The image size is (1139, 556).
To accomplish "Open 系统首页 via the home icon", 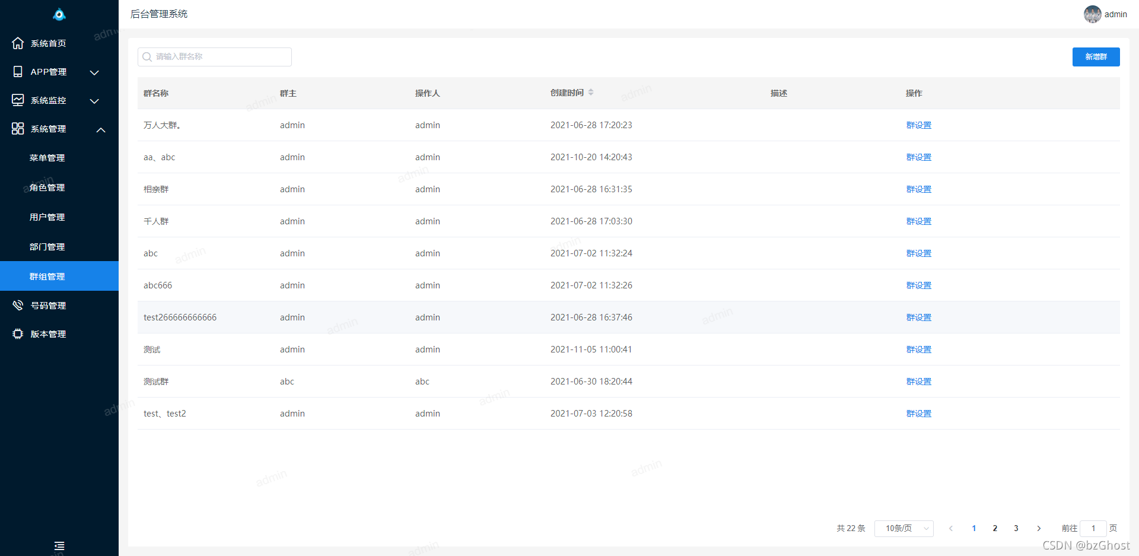I will (x=18, y=43).
